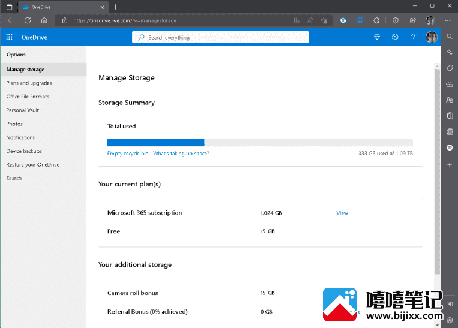Viewport: 458px width, 328px height.
Task: Open the browser settings and more menu
Action: 448,20
